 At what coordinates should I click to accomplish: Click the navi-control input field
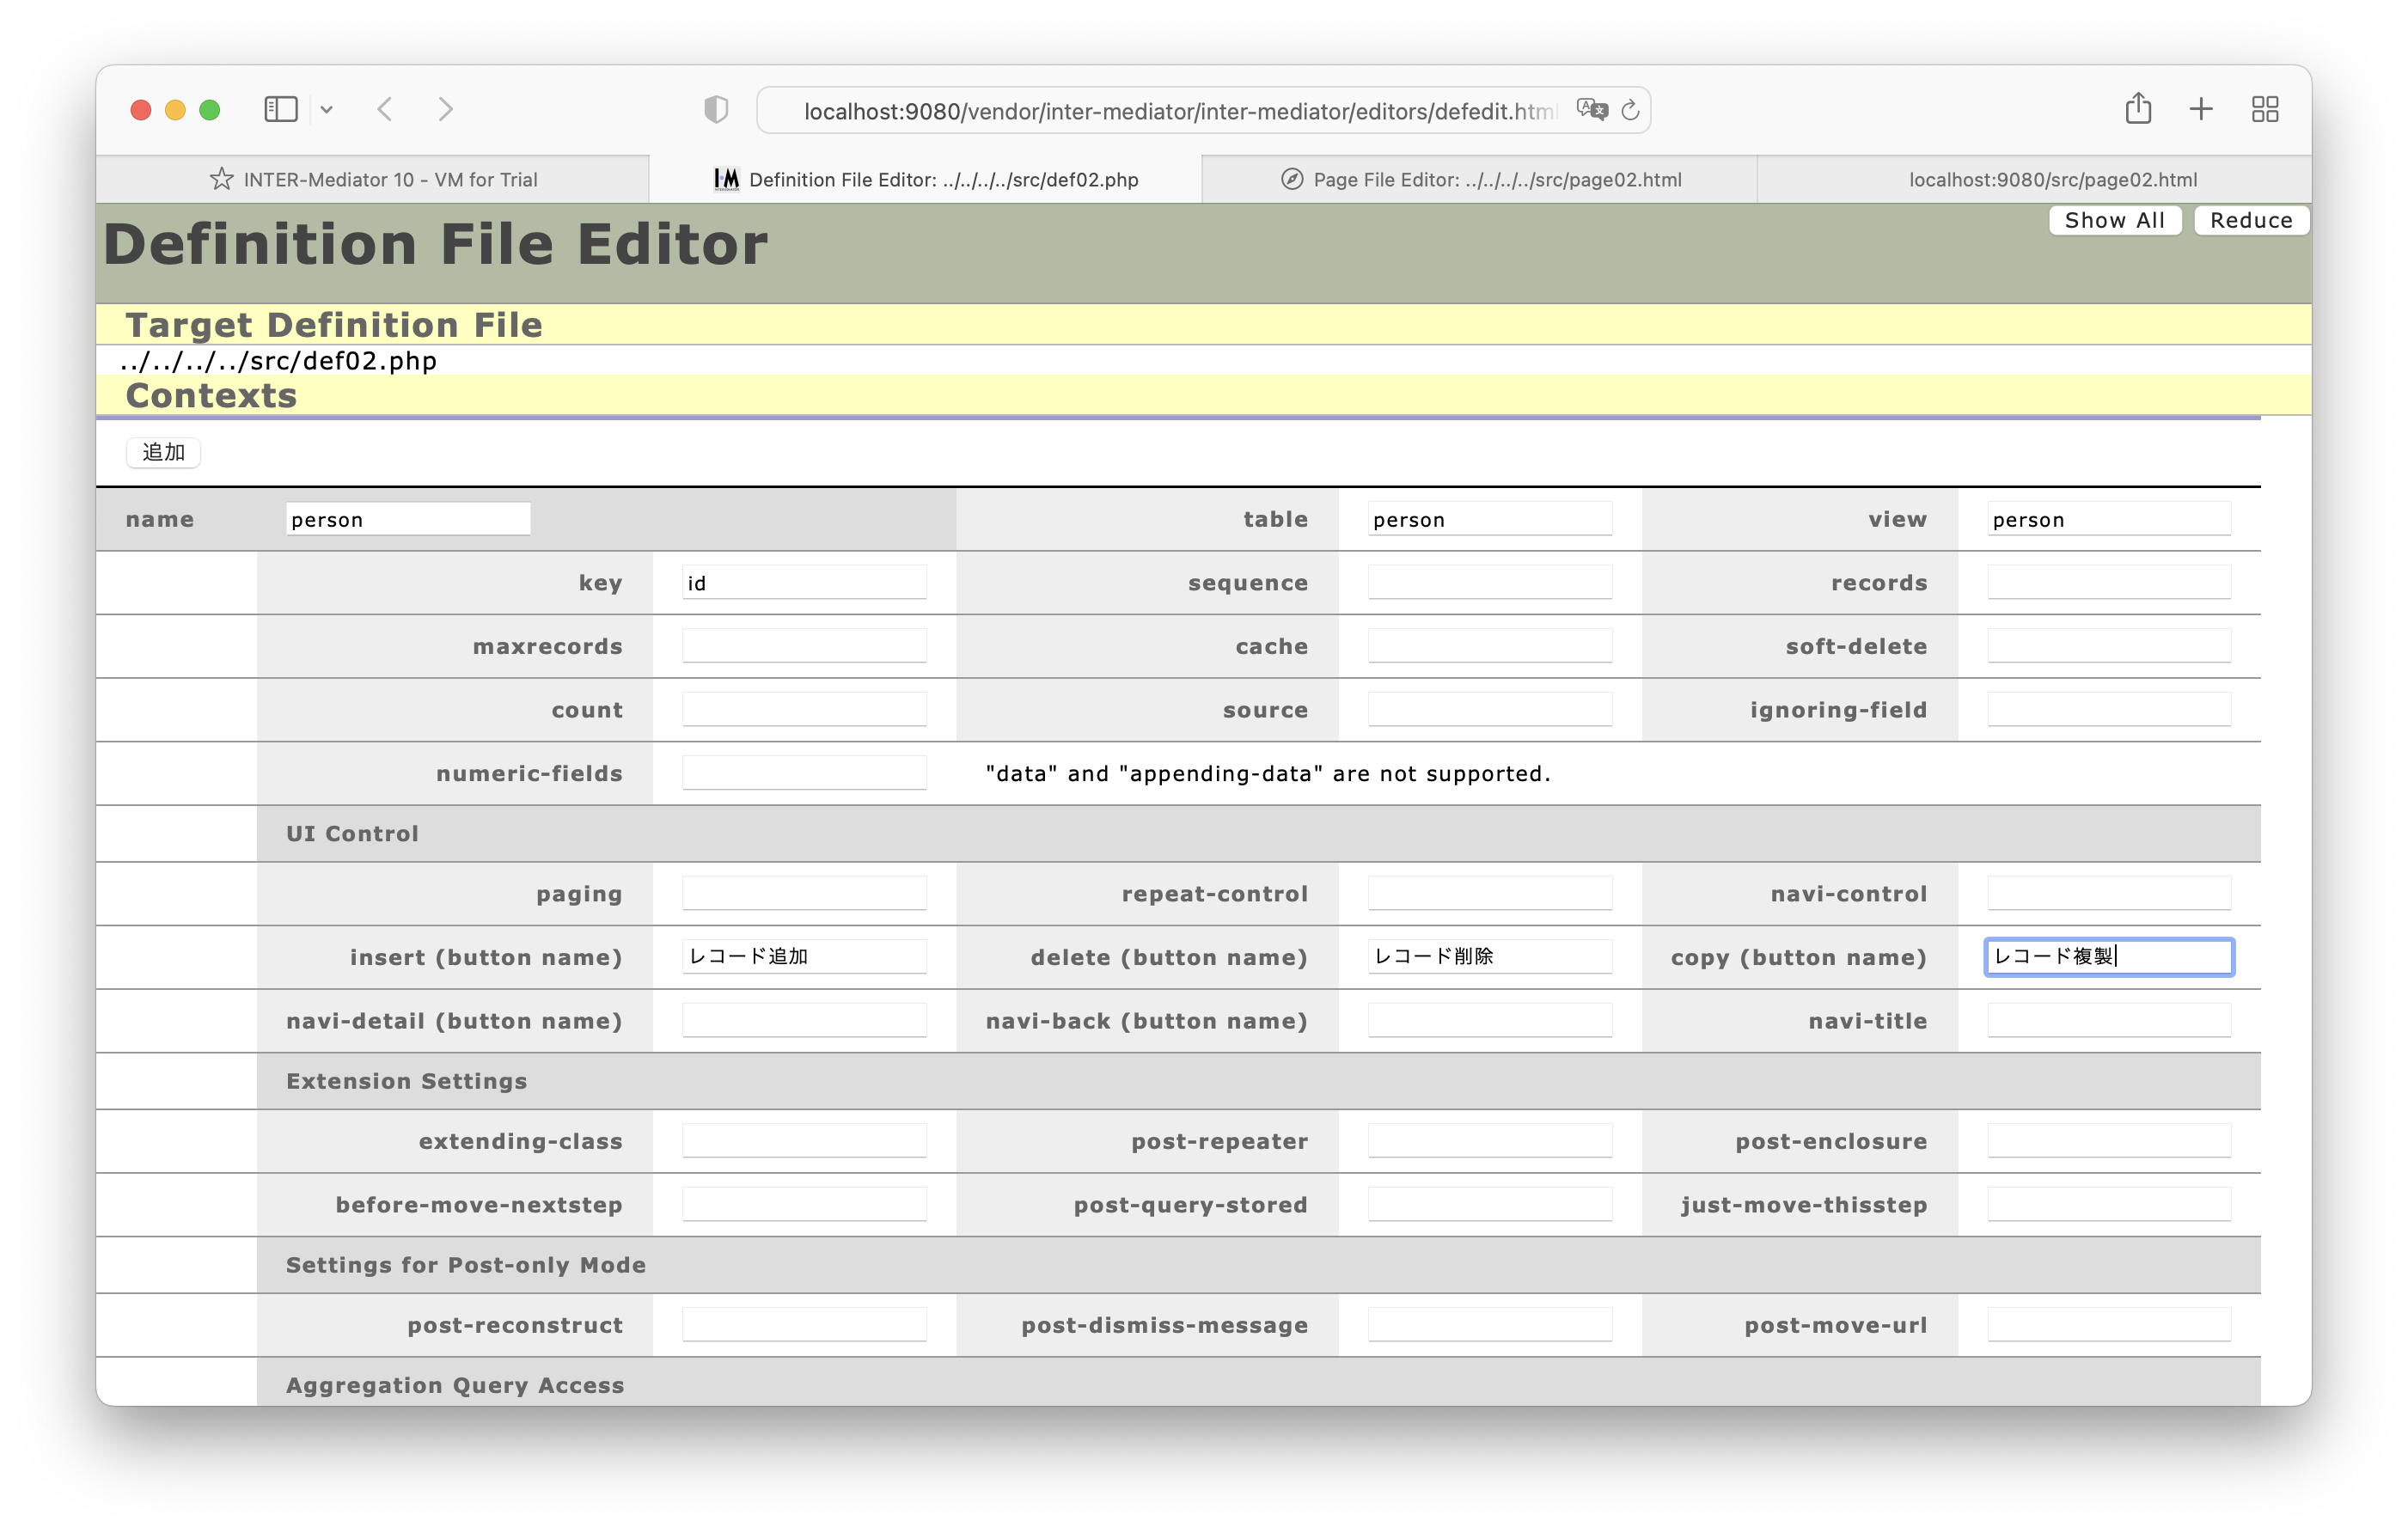[2109, 894]
